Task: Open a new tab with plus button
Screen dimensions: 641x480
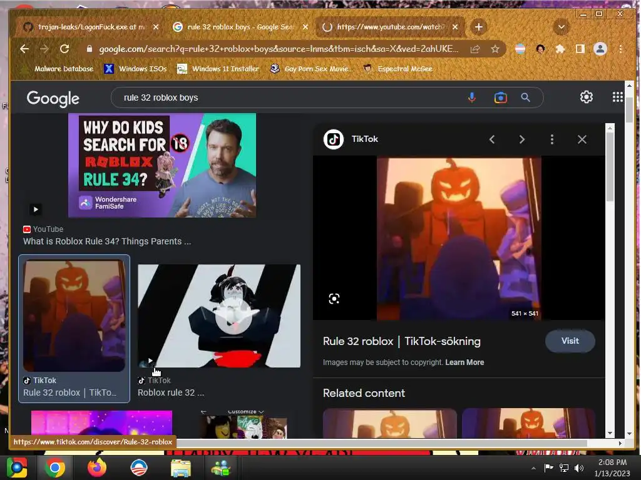Action: [479, 27]
